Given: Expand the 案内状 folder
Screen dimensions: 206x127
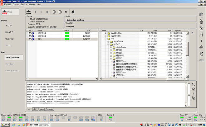Looking at the screenshot, I should [x=111, y=50].
